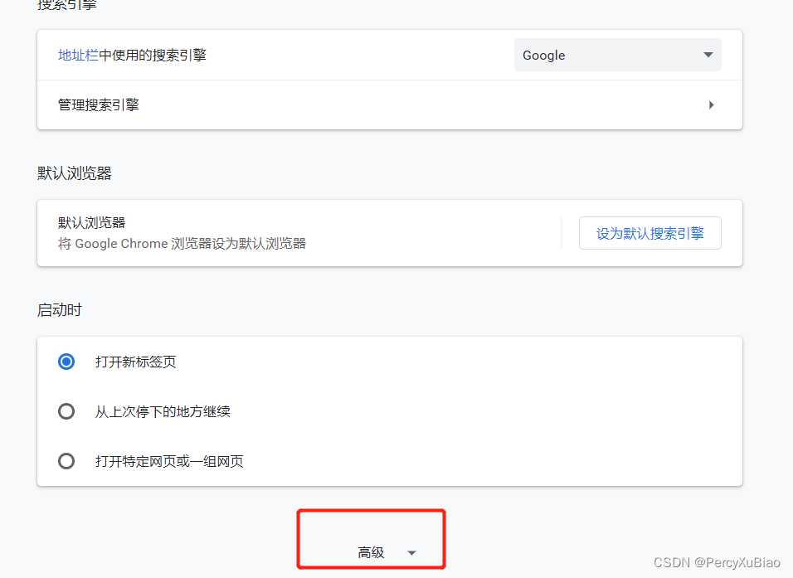Screen dimensions: 793x578
Task: Open the 管理搜索引擎 row
Action: pyautogui.click(x=389, y=105)
